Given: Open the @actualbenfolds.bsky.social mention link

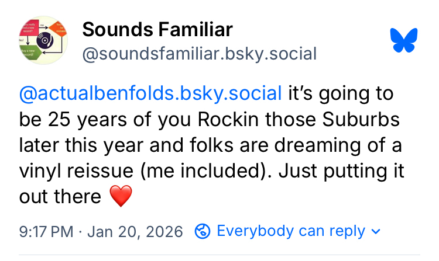Looking at the screenshot, I should (150, 93).
